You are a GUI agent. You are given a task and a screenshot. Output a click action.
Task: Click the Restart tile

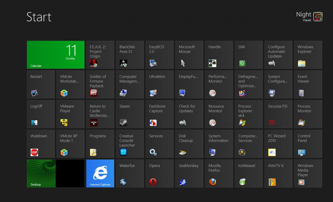pyautogui.click(x=41, y=84)
